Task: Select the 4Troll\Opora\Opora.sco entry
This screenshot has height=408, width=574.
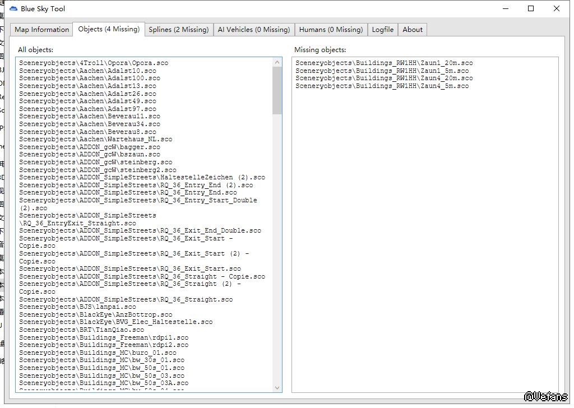Action: [x=94, y=63]
